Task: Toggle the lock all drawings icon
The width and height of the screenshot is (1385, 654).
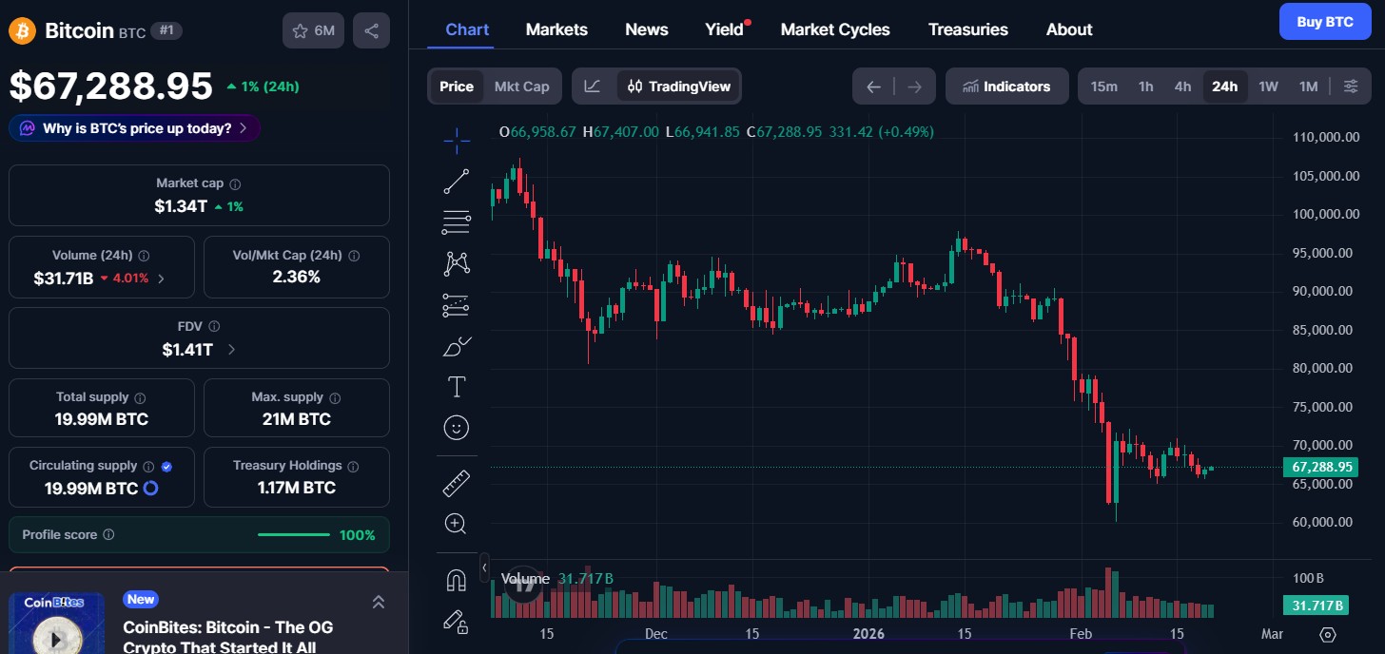Action: tap(457, 619)
